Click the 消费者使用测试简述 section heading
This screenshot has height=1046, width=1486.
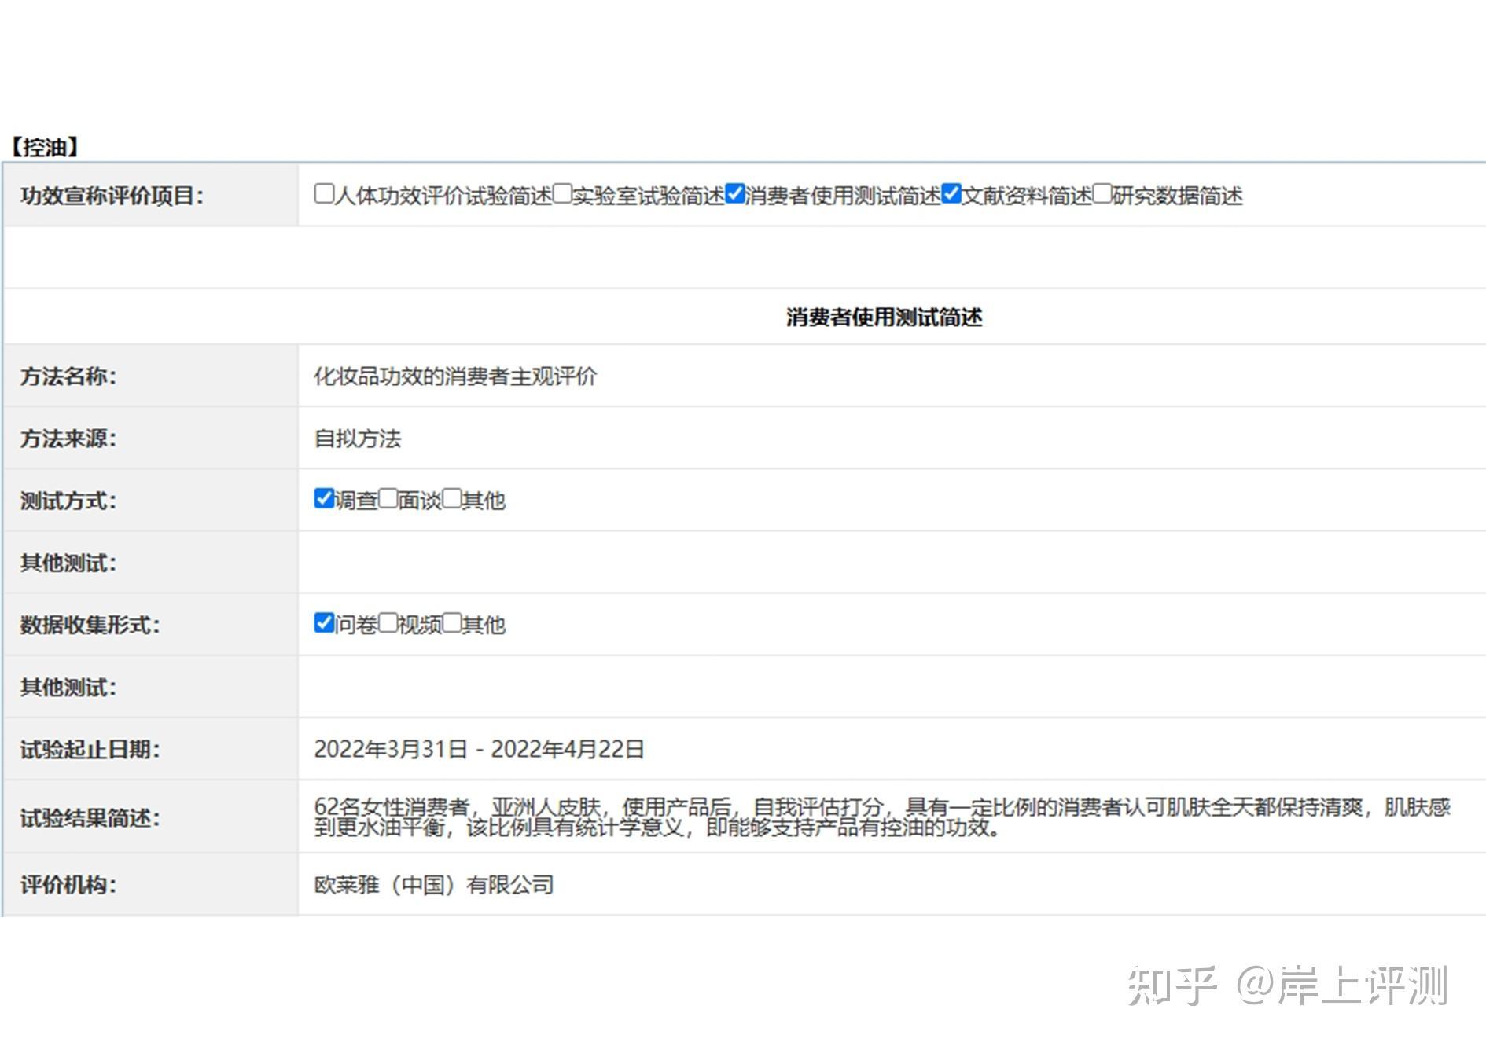point(884,317)
